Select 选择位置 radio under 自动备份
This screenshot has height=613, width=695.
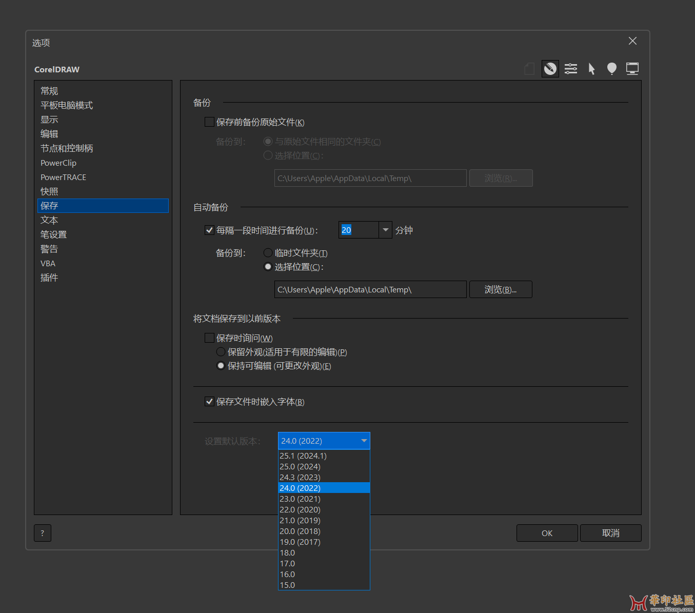(x=268, y=267)
